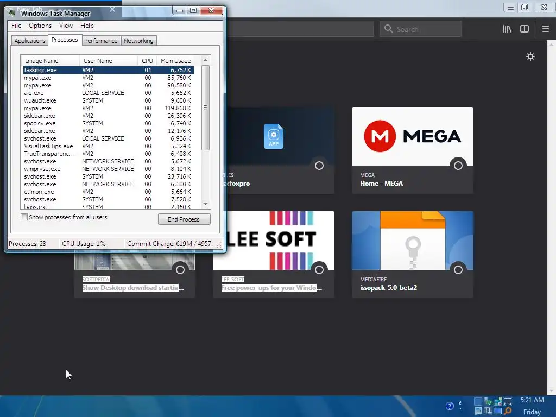The width and height of the screenshot is (556, 417).
Task: Sort processes by Mem Usage column
Action: click(x=176, y=61)
